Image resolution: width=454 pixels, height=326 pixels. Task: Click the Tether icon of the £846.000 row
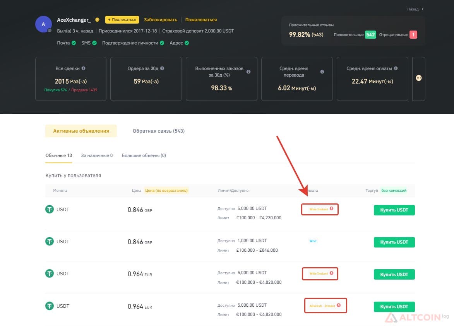pyautogui.click(x=50, y=241)
